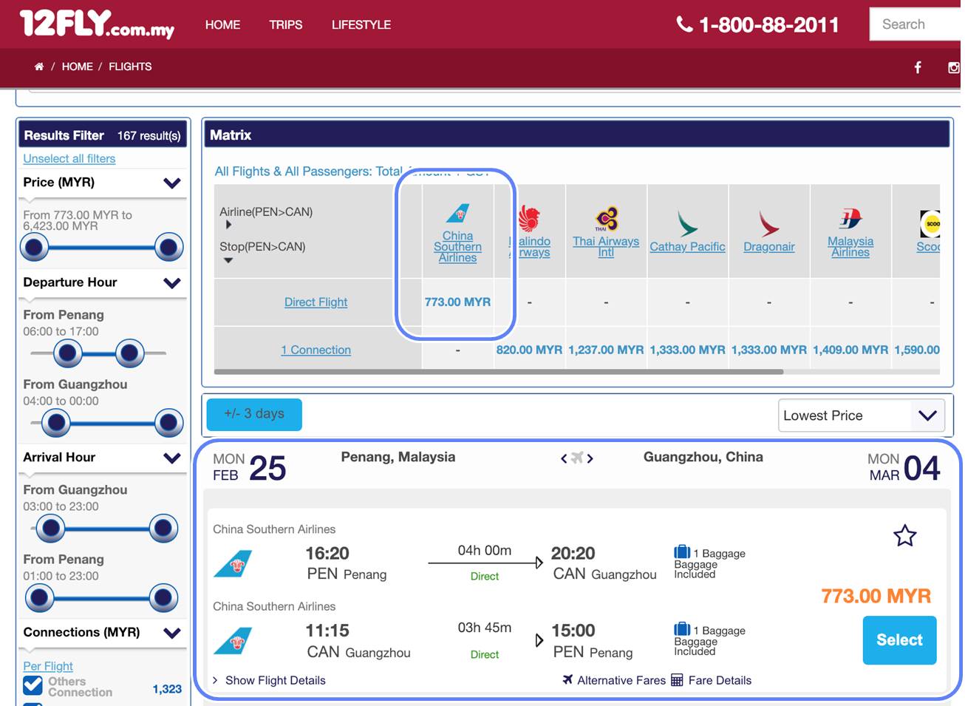Click the Direct Flight row link
The image size is (965, 706).
(316, 302)
